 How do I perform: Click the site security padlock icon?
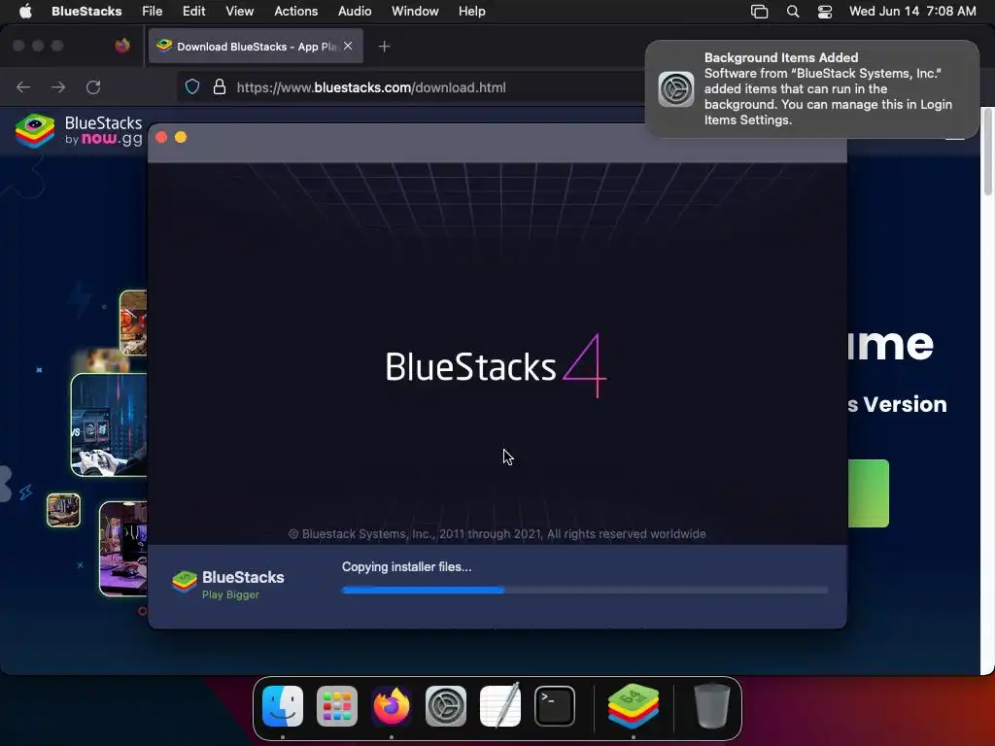pos(220,86)
